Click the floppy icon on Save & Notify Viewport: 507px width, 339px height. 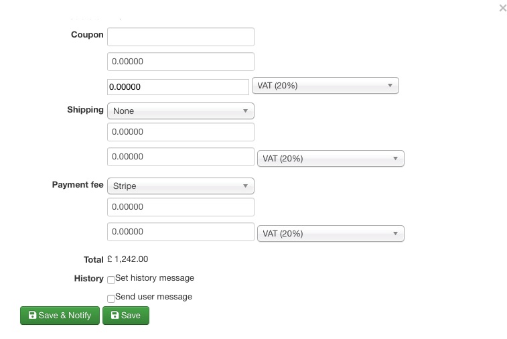(x=32, y=316)
